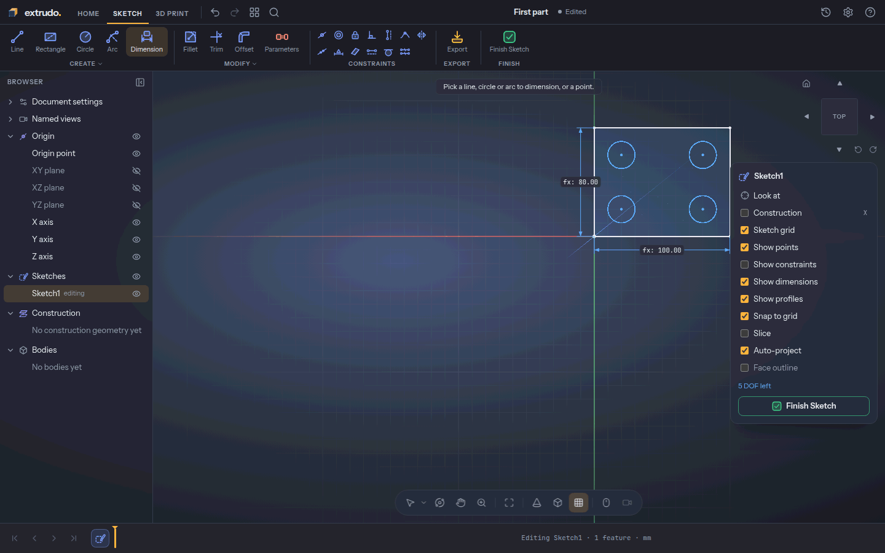
Task: Uncheck Show profiles
Action: [744, 299]
